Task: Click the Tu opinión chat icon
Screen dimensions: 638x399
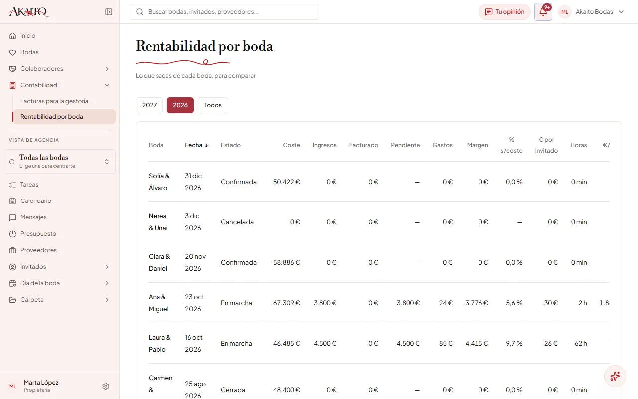Action: coord(489,12)
